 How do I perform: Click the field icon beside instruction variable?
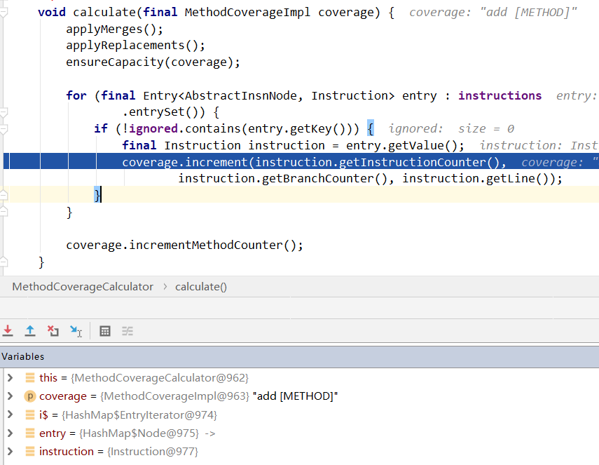click(x=29, y=451)
